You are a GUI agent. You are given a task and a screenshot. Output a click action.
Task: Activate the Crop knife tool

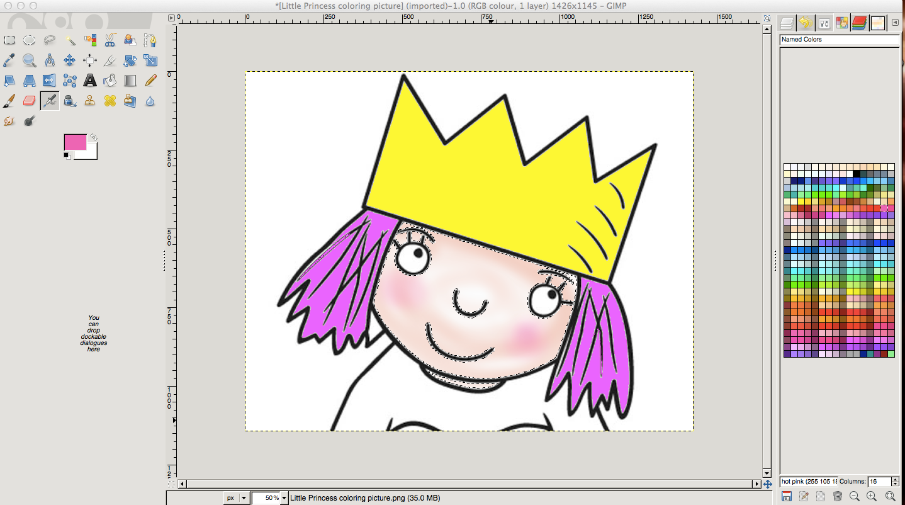110,60
